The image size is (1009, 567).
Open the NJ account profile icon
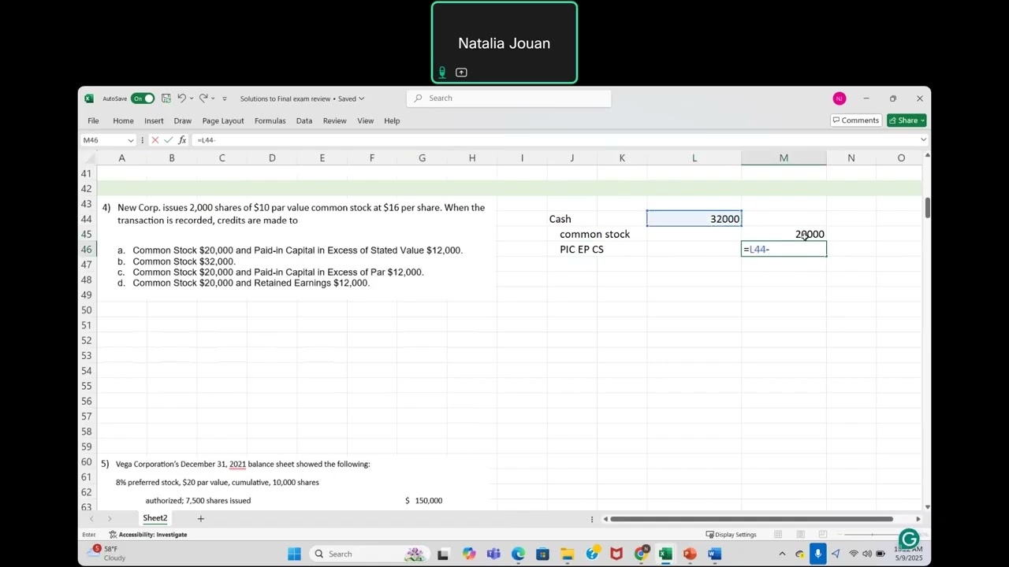click(x=839, y=98)
